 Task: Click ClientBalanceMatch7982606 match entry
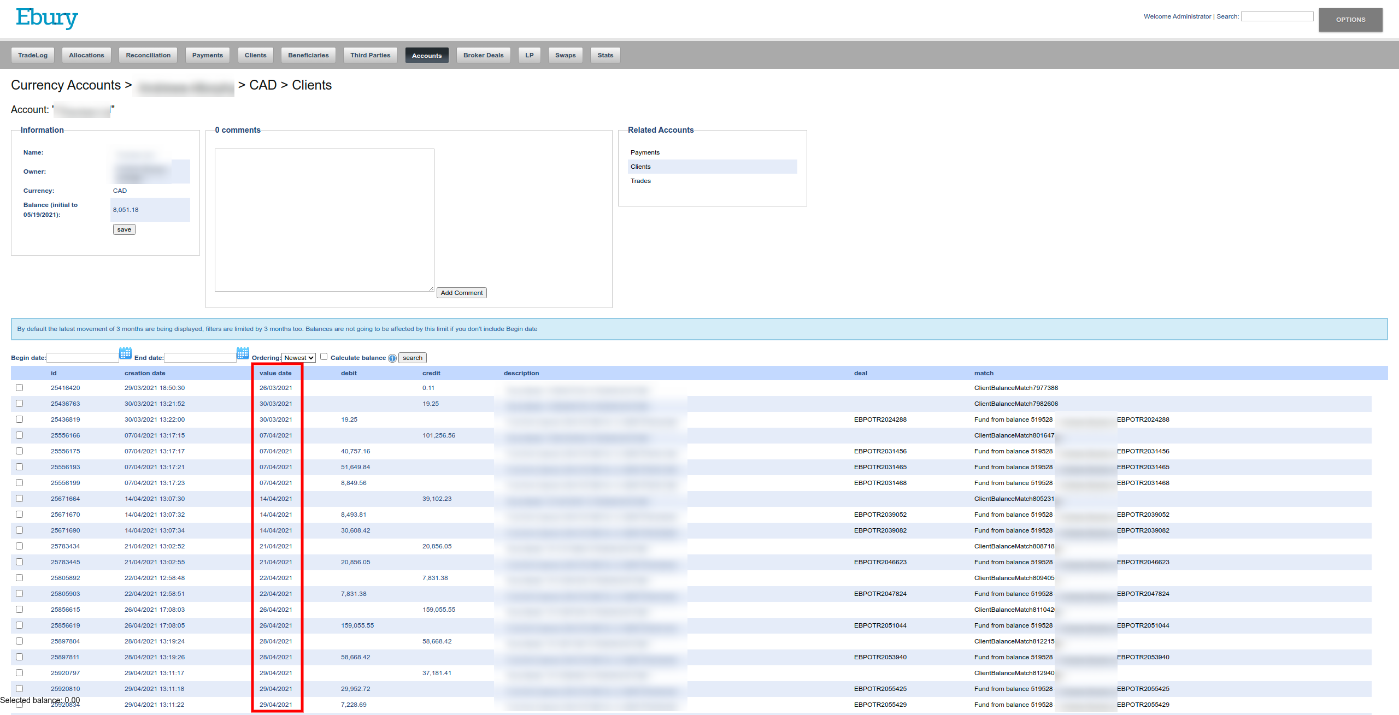(x=1016, y=404)
